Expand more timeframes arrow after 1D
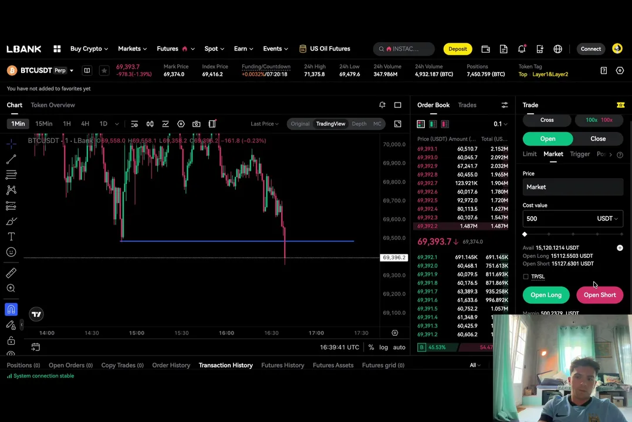This screenshot has height=422, width=632. pyautogui.click(x=117, y=124)
